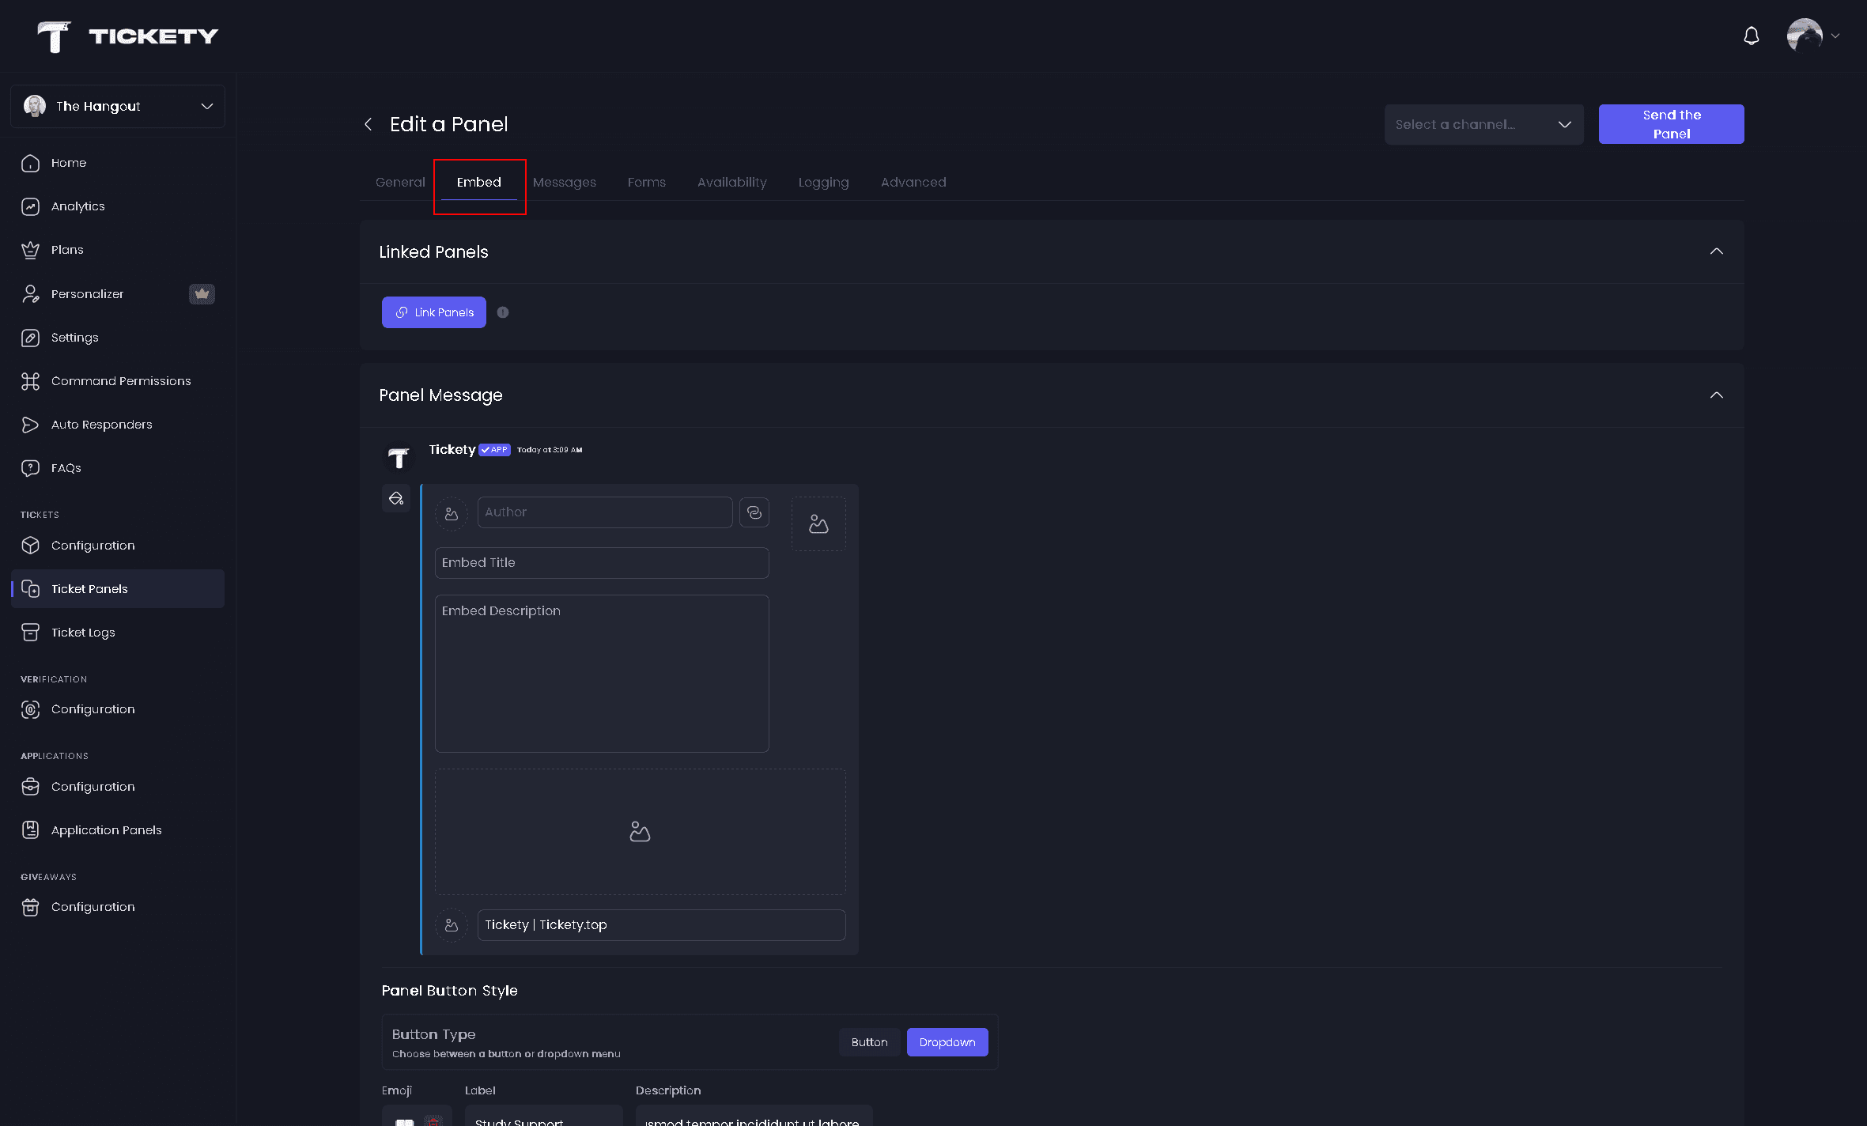Click the info icon next to Link Panels
The image size is (1867, 1126).
point(503,312)
